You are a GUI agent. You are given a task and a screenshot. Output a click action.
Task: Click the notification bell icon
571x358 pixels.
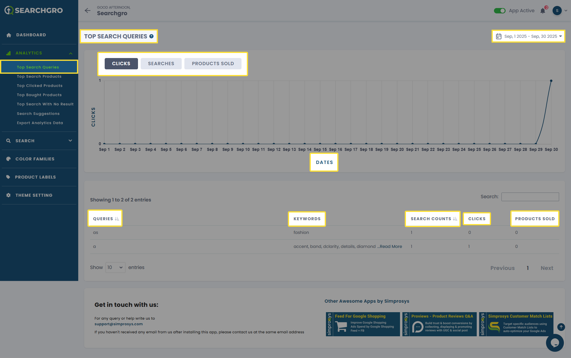click(543, 11)
